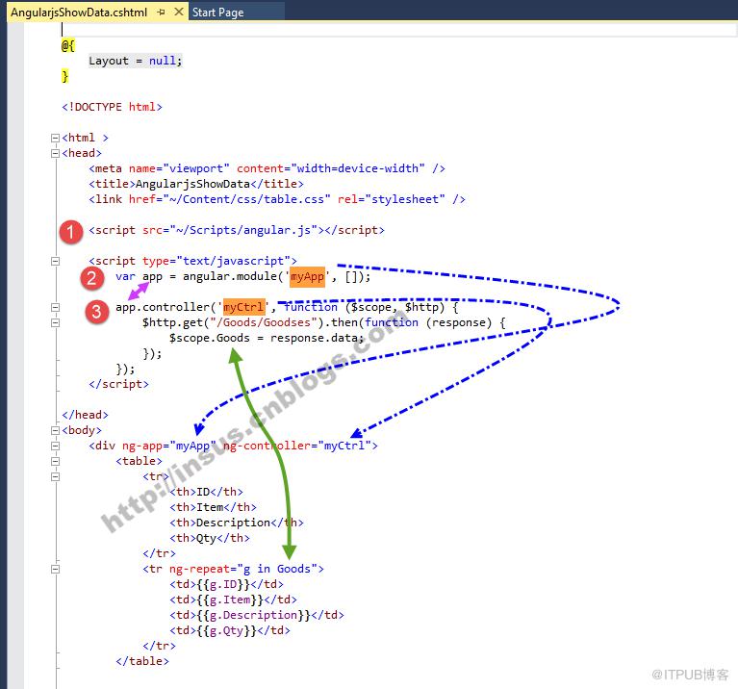The height and width of the screenshot is (689, 738).
Task: Click the "/Goods/Goodses" URL string
Action: [264, 323]
